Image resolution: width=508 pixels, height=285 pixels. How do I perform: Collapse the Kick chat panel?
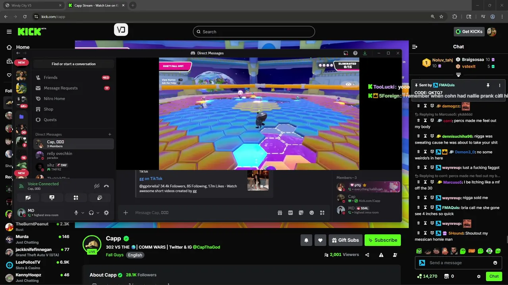point(415,47)
